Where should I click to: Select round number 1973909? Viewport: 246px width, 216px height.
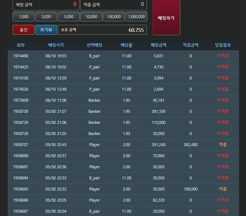21,100
